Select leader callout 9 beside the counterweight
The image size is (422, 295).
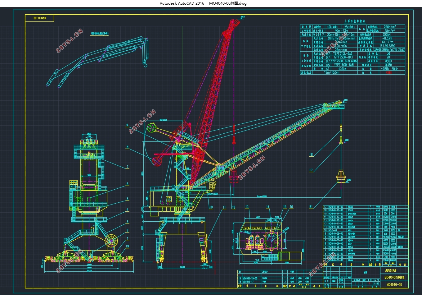click(127, 125)
